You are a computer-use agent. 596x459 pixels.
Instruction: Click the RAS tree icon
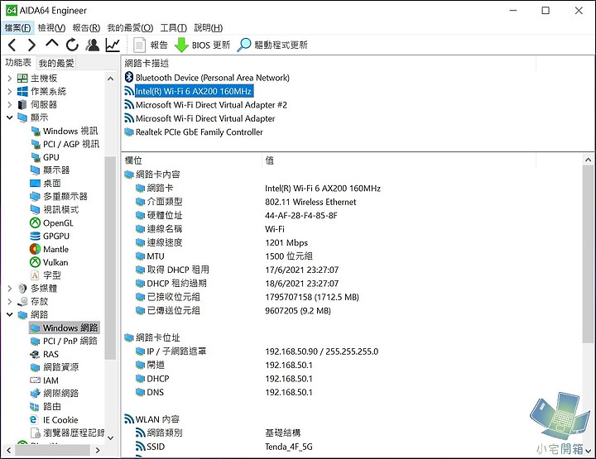point(36,354)
